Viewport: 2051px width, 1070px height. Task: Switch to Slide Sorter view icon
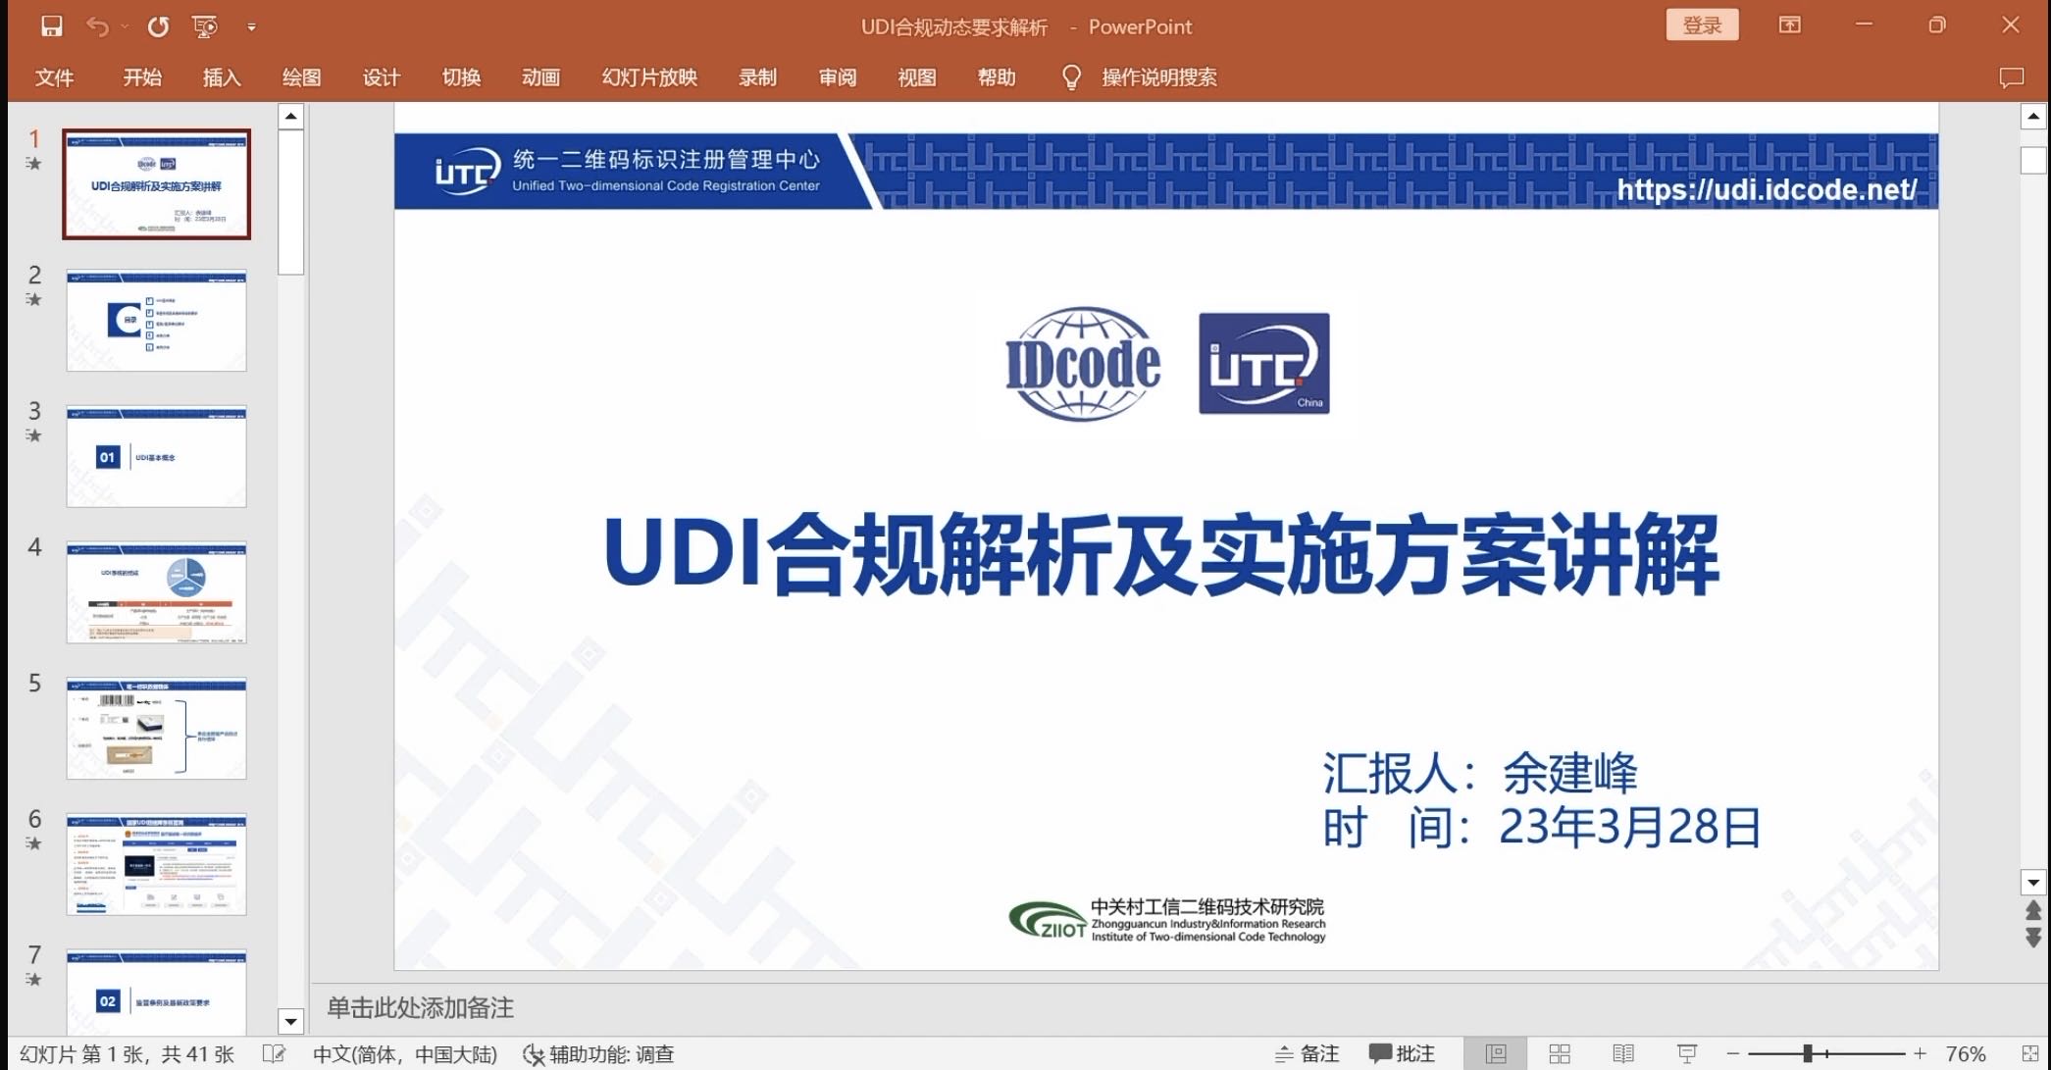pyautogui.click(x=1560, y=1054)
